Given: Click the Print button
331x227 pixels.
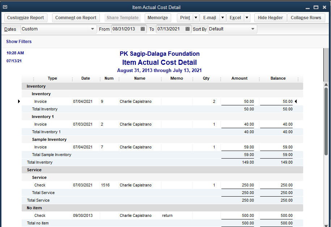Looking at the screenshot, I should click(x=185, y=18).
